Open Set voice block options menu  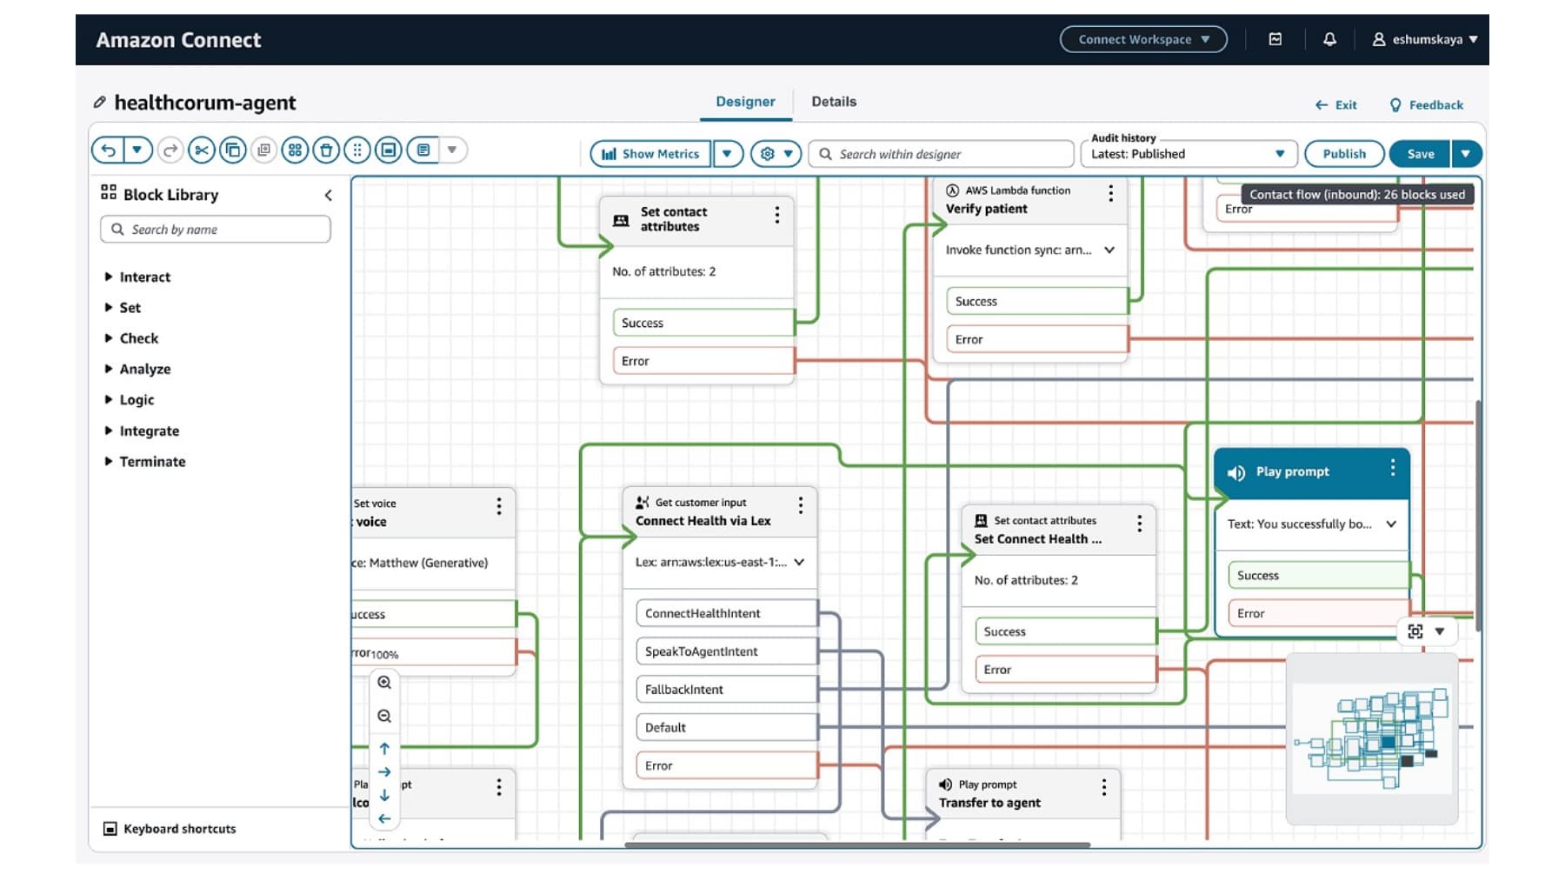(x=498, y=506)
